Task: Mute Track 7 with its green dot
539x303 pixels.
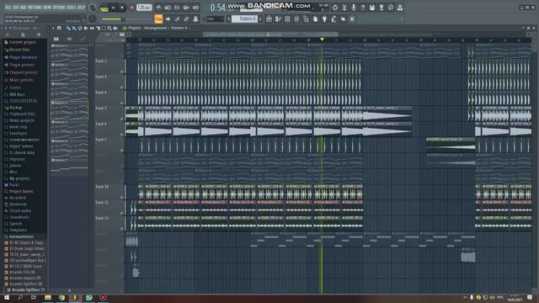Action: tap(122, 151)
